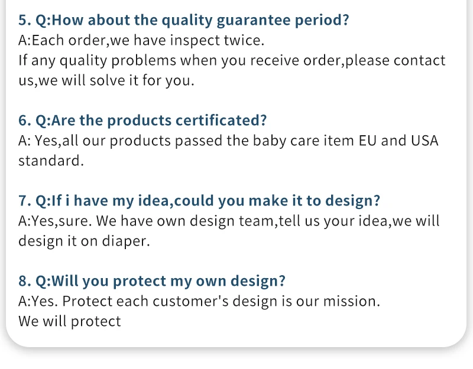Click the final line 'We will protect'

pyautogui.click(x=69, y=322)
